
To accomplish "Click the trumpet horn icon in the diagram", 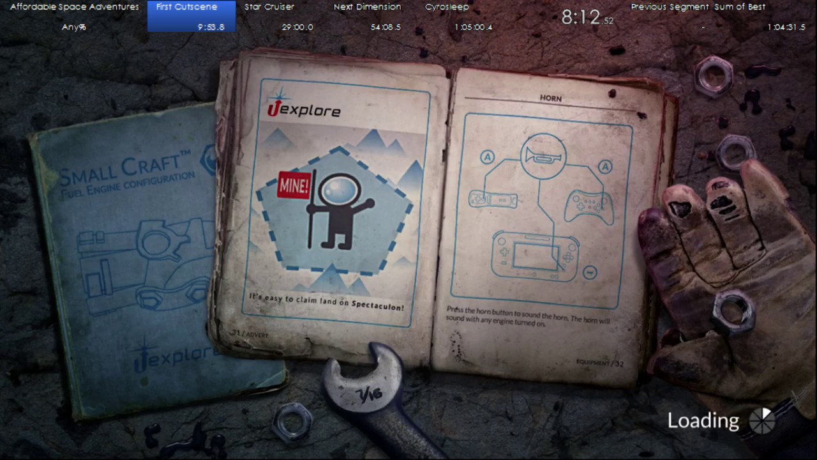I will (x=543, y=157).
